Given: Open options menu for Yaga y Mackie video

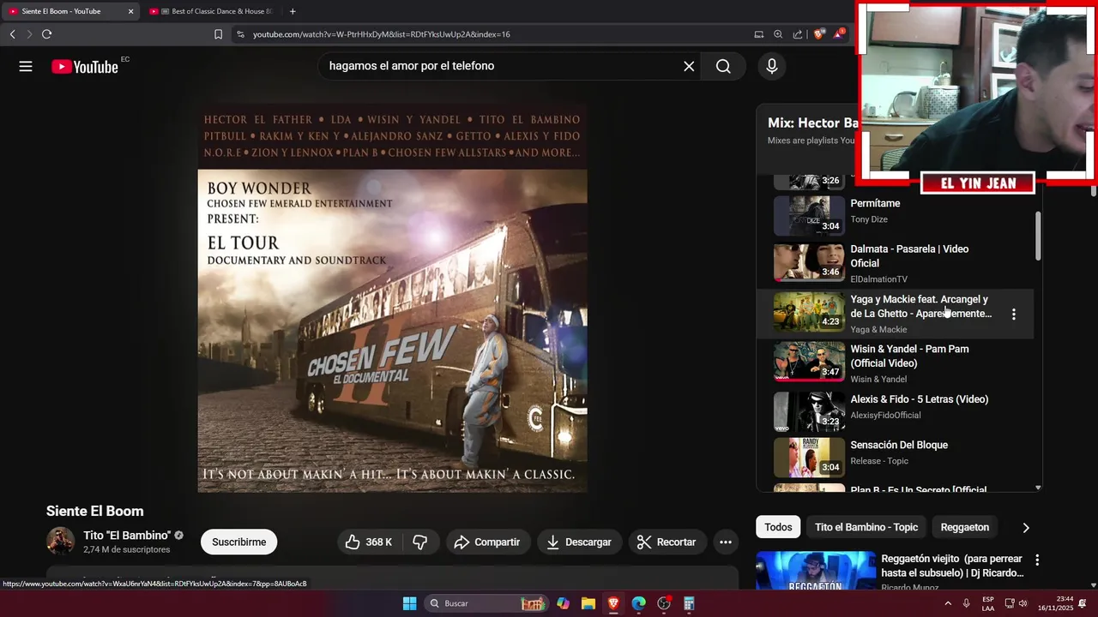Looking at the screenshot, I should point(1014,314).
